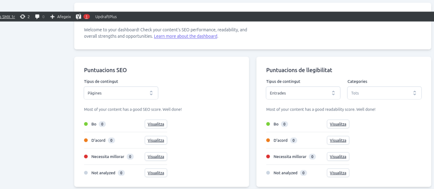Open the UpdraftPlus admin bar menu
This screenshot has height=189, width=434.
(x=106, y=17)
